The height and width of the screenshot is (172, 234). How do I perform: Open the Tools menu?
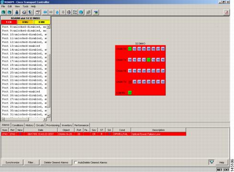25,6
